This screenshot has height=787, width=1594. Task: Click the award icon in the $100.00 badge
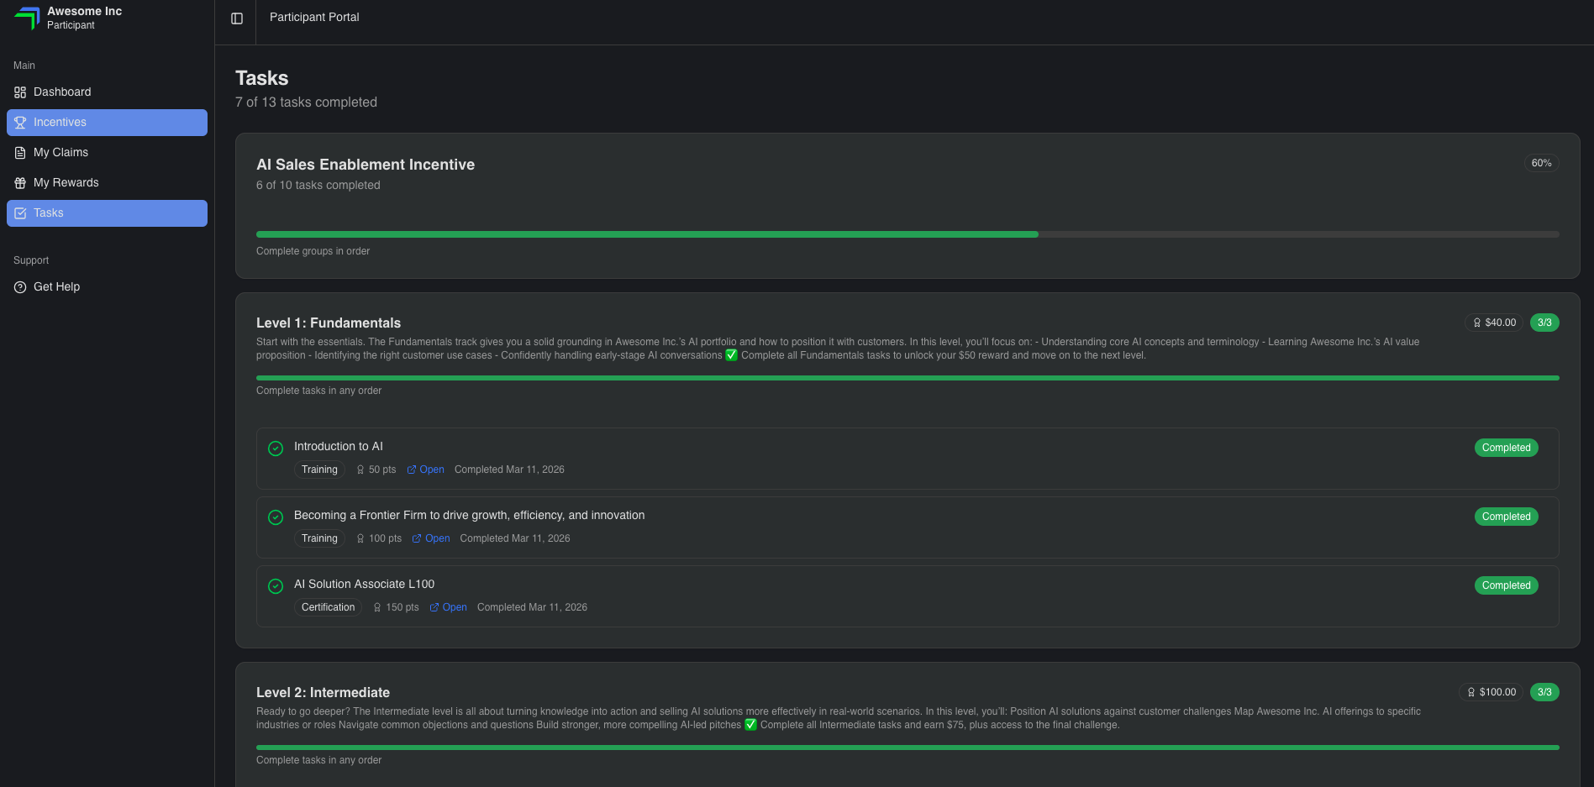pos(1471,692)
